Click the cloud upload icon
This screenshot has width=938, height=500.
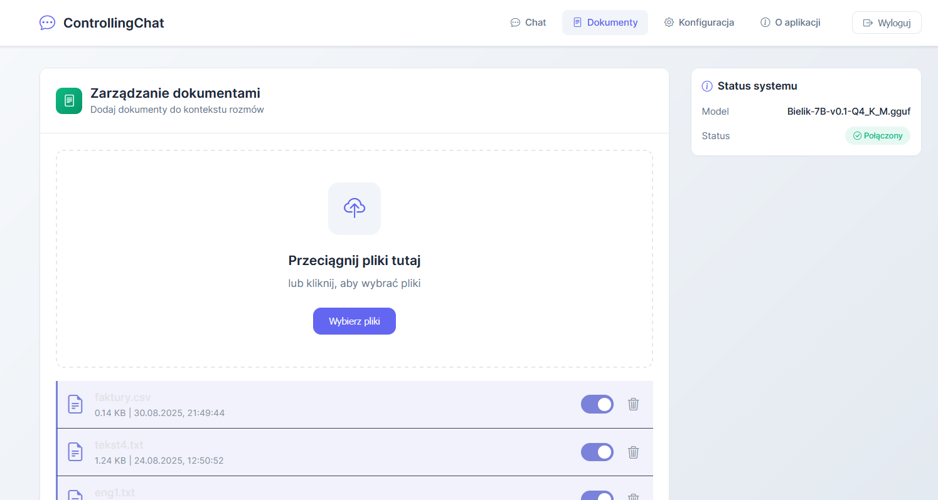pyautogui.click(x=354, y=208)
